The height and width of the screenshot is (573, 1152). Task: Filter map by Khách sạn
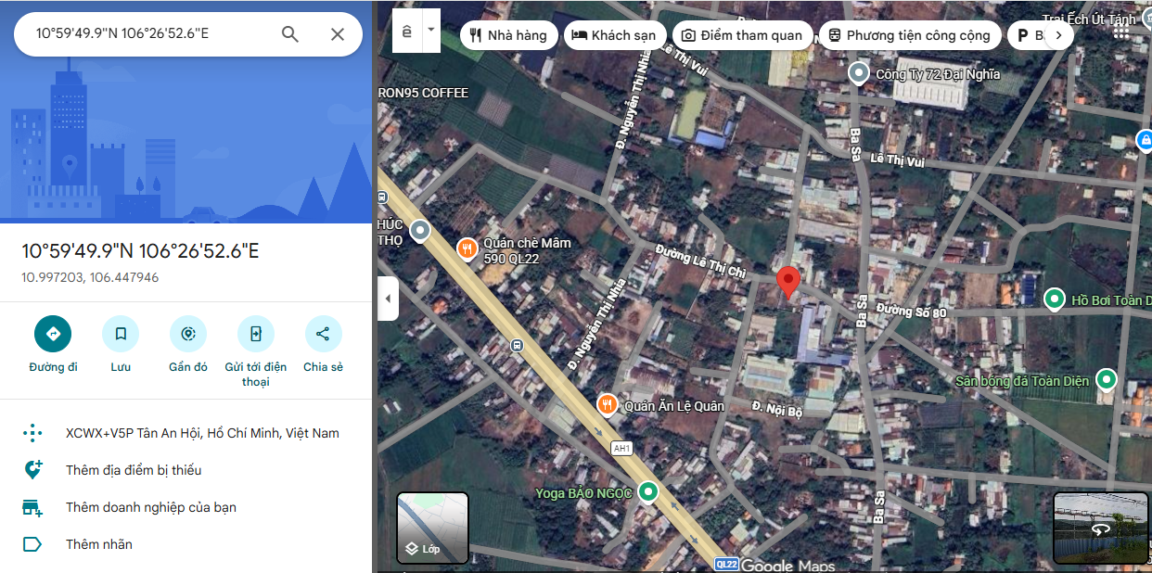pos(613,35)
